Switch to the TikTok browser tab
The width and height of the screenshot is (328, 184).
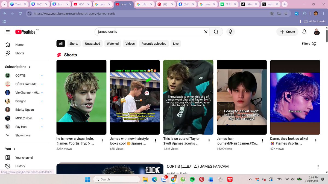[249, 4]
